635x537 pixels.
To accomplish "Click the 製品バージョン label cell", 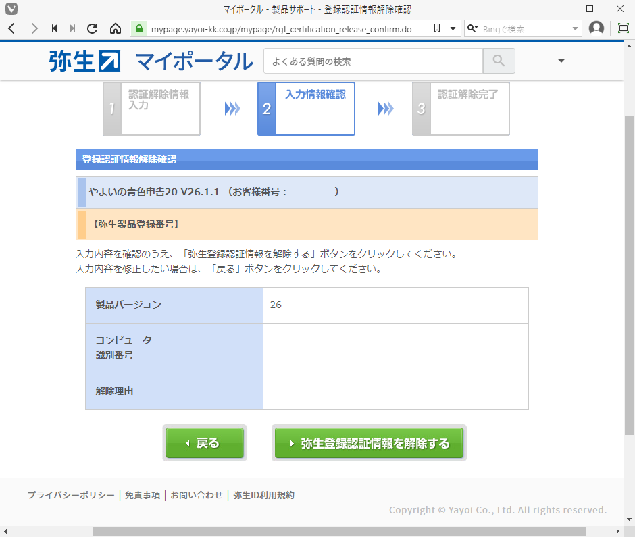I will [174, 305].
